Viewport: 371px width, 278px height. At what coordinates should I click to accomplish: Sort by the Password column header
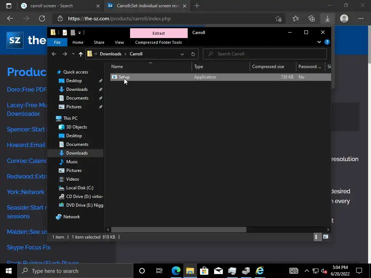310,67
